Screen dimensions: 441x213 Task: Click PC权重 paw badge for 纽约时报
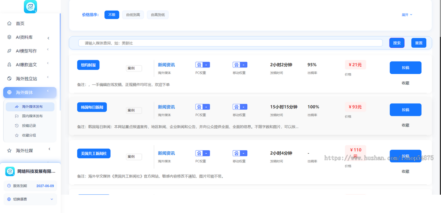click(202, 65)
